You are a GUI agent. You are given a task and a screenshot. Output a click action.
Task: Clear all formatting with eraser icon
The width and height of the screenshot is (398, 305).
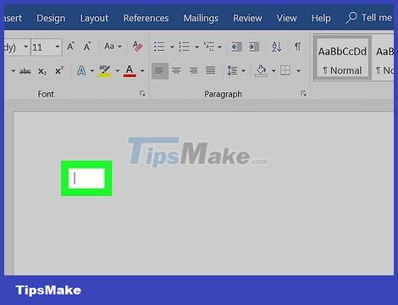[x=137, y=47]
